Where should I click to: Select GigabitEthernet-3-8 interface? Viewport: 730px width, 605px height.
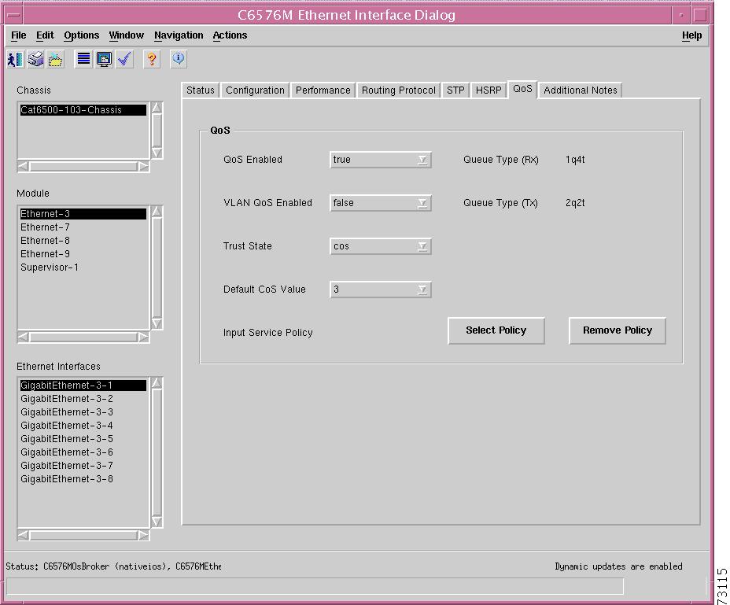tap(83, 479)
